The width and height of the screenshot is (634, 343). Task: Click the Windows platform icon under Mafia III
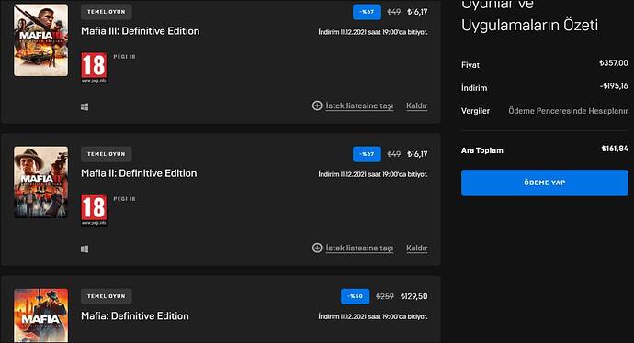click(85, 107)
